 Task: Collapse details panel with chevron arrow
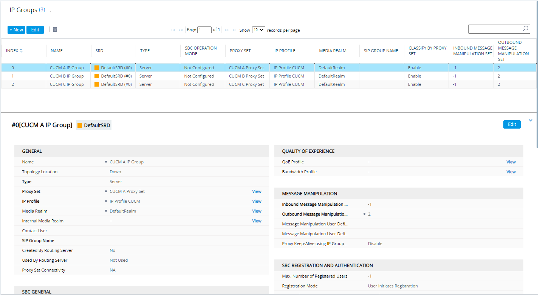coord(531,120)
